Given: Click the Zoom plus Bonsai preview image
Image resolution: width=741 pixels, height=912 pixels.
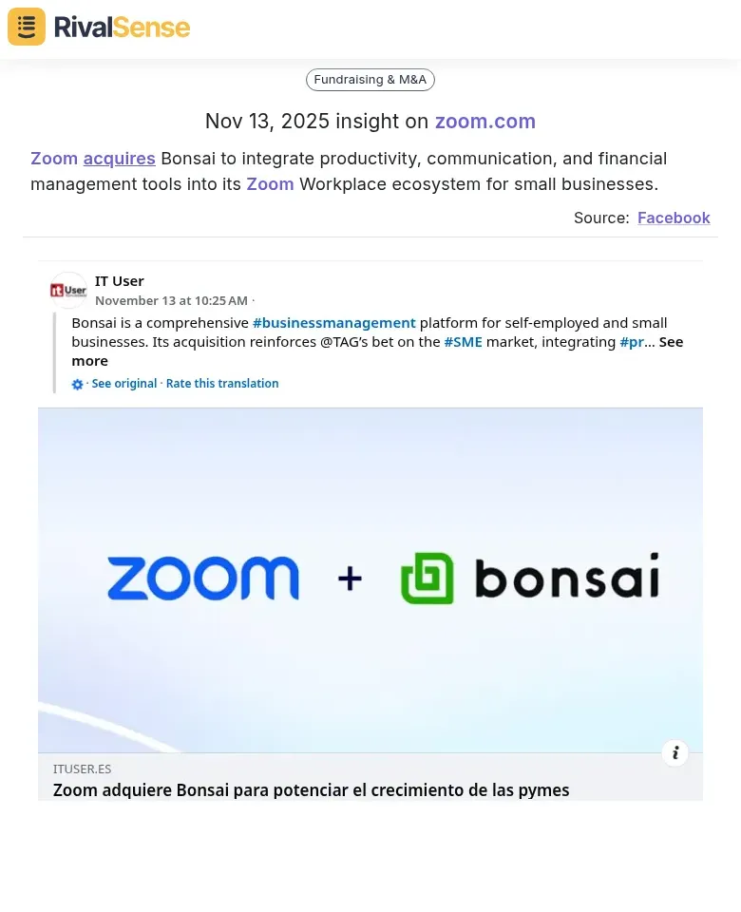Looking at the screenshot, I should (x=370, y=578).
